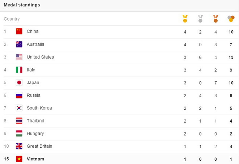Click the Medal standings heading
Viewport: 239px width, 164px height.
tap(22, 5)
